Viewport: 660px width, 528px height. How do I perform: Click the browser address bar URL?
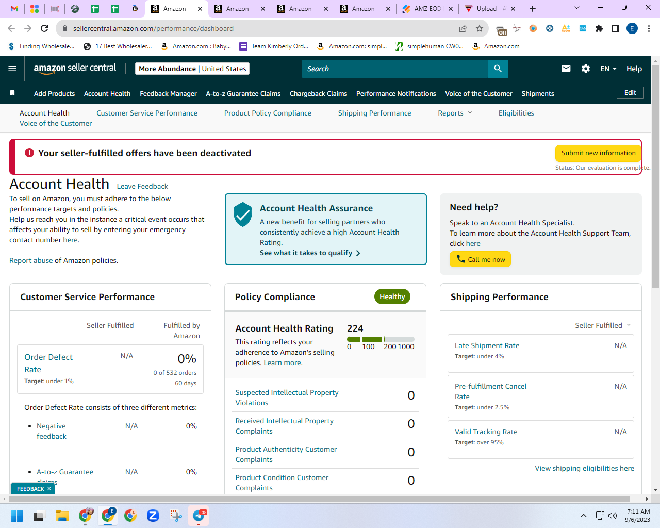(x=153, y=28)
